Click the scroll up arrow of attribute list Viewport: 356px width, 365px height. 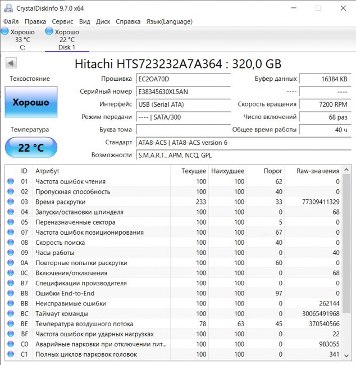(x=346, y=170)
